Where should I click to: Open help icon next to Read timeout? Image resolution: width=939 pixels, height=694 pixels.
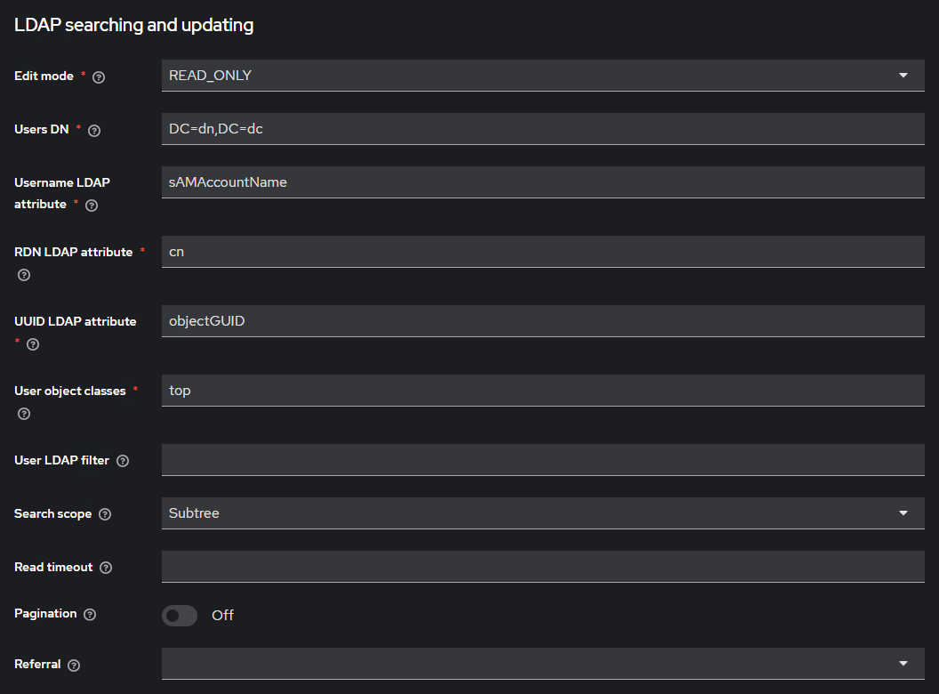tap(106, 568)
